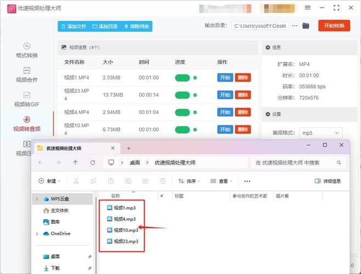361x274 pixels.
Task: Toggle the 详细信息 details pane
Action: coord(328,181)
